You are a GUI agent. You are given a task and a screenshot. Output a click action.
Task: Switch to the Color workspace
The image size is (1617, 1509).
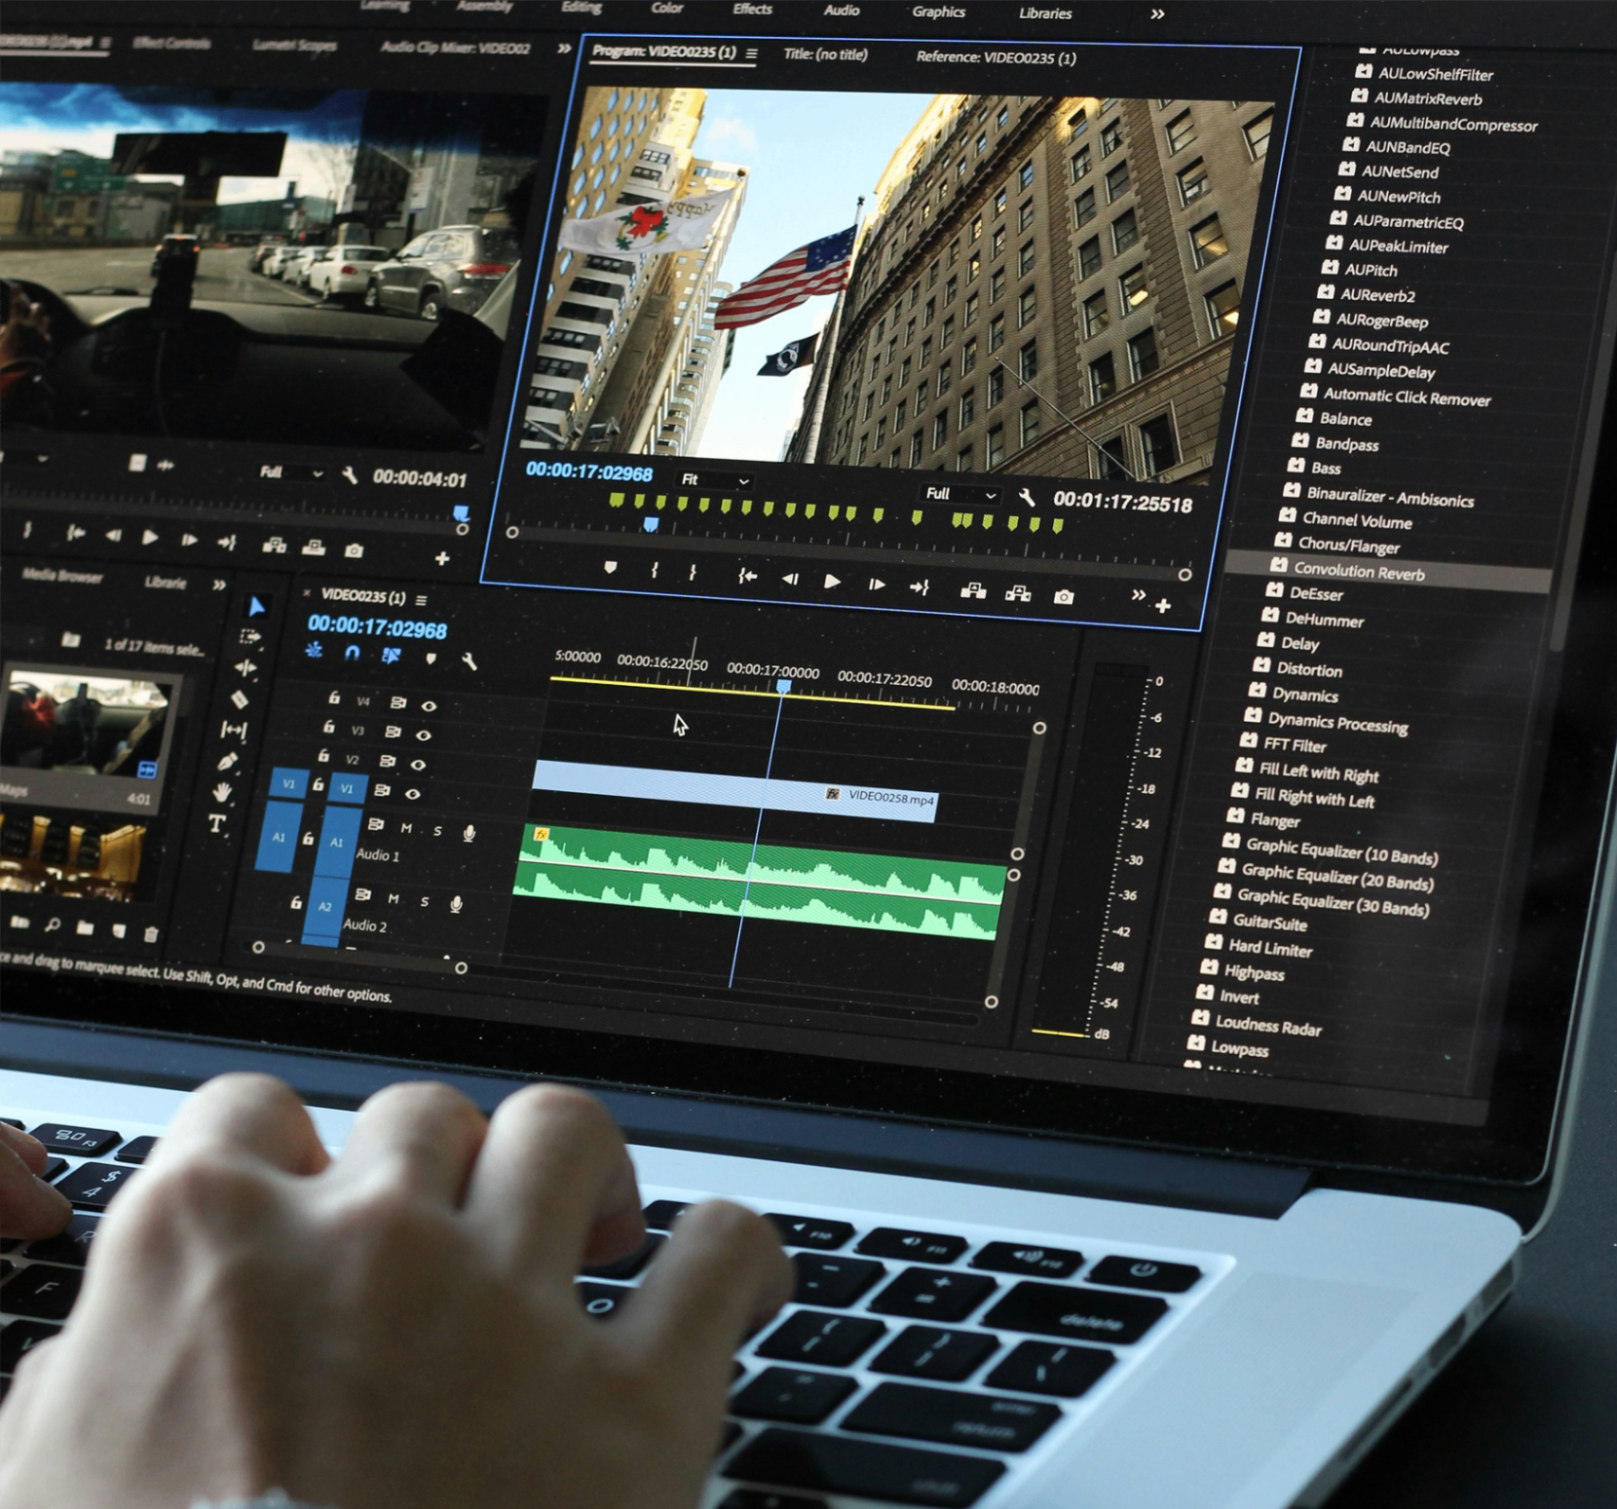click(667, 8)
